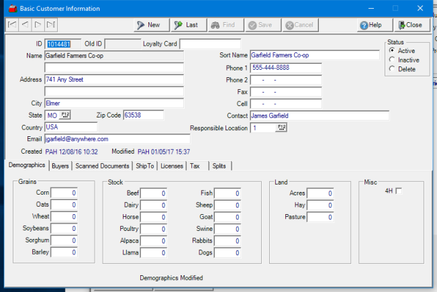The image size is (437, 292).
Task: Open the State lookup button
Action: tap(66, 115)
